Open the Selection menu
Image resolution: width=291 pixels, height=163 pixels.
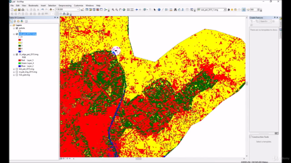click(52, 5)
